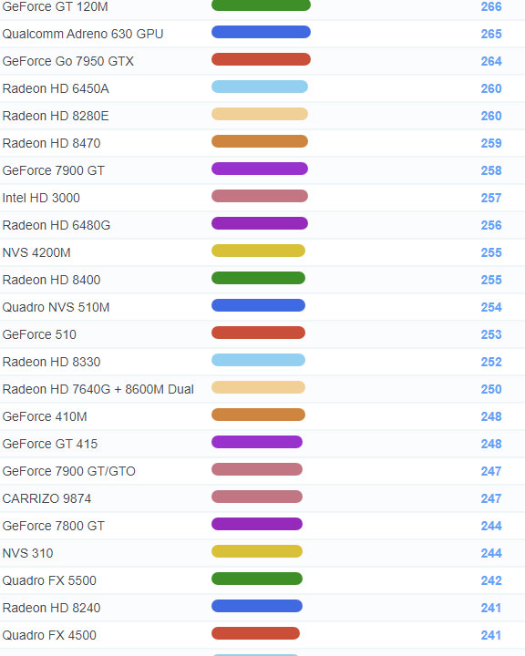
Task: Select Quadro FX 5500 name
Action: tap(49, 580)
